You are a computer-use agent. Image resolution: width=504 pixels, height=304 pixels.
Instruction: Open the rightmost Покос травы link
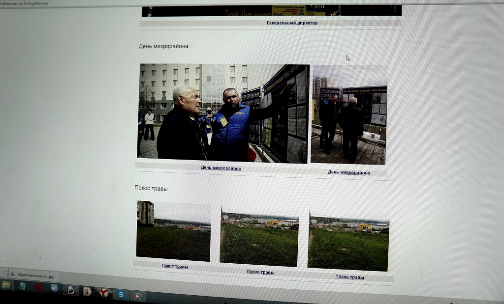coord(350,276)
